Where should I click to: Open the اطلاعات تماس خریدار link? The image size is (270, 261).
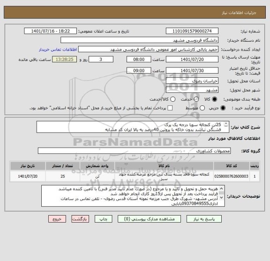[58, 50]
